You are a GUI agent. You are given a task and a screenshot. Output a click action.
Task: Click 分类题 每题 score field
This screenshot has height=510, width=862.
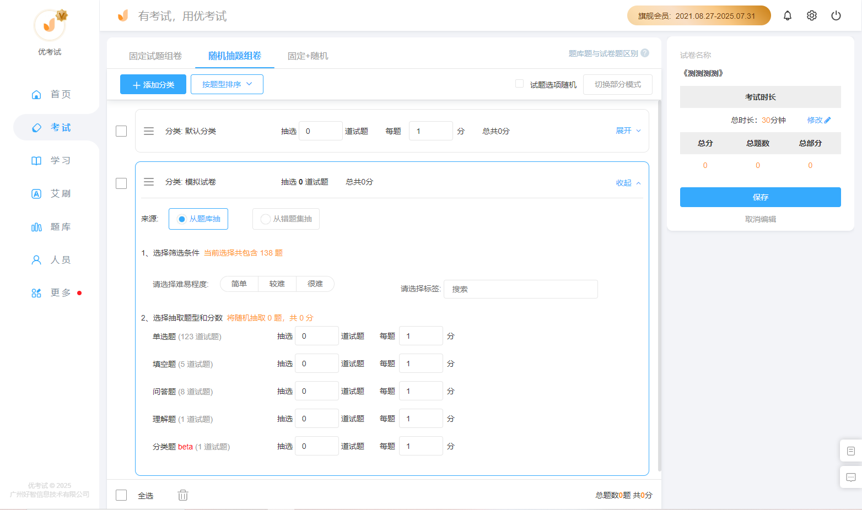click(421, 446)
